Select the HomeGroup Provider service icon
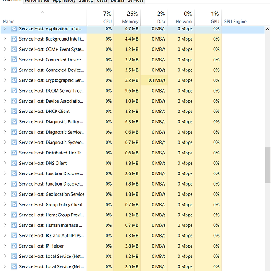 (x=14, y=215)
